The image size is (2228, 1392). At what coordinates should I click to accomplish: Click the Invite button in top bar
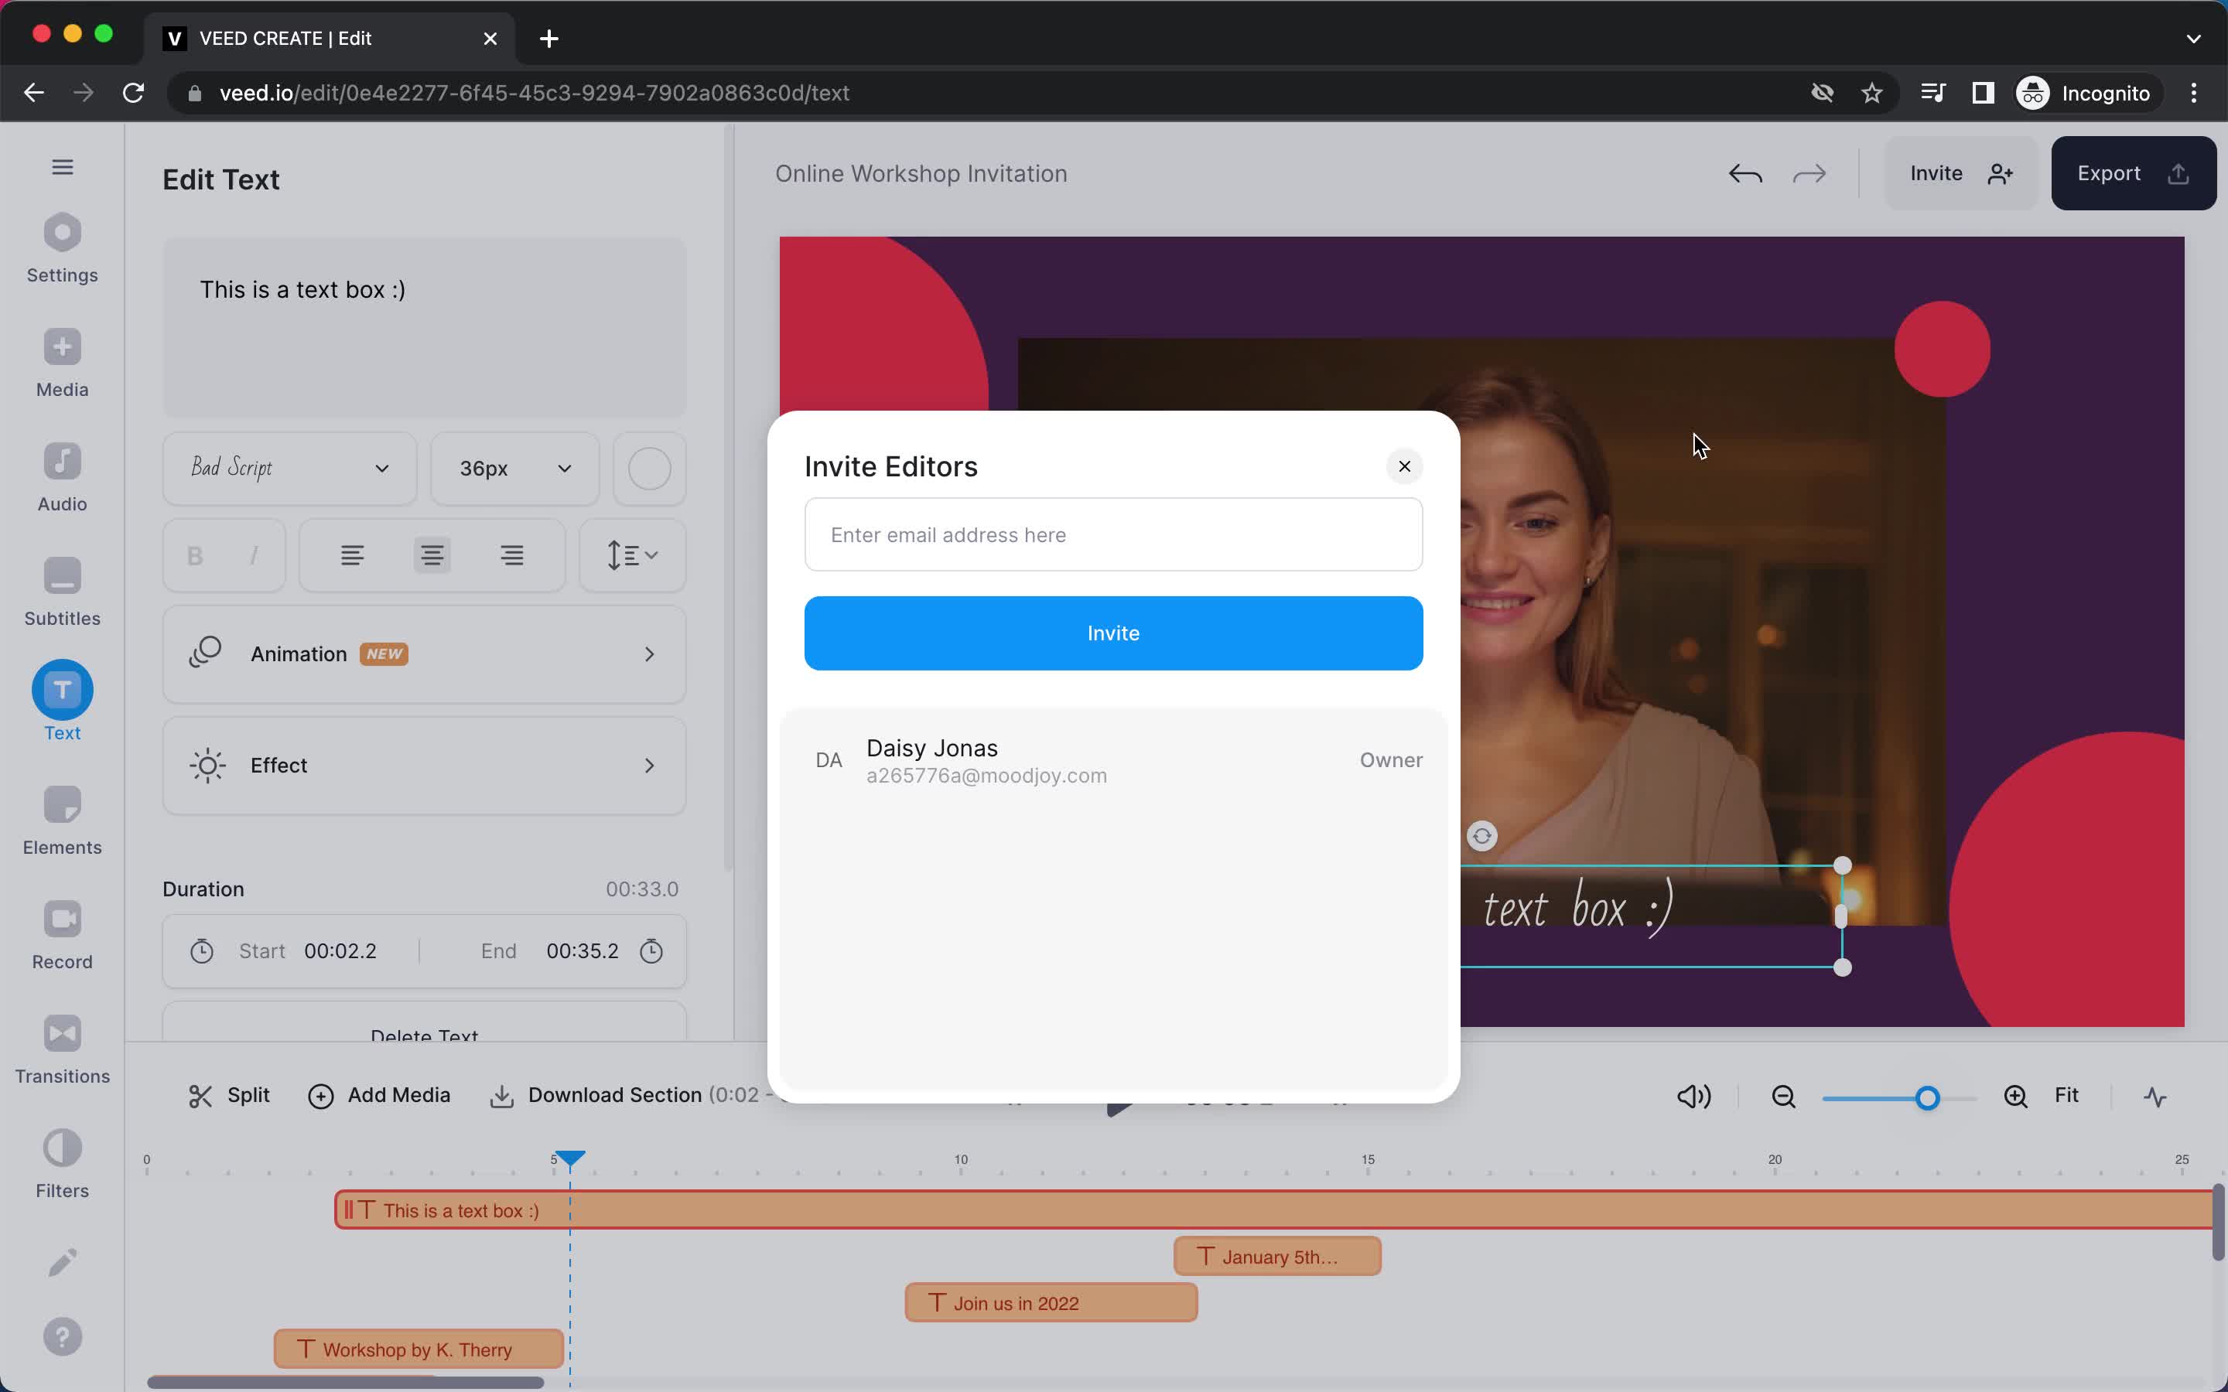coord(1961,173)
